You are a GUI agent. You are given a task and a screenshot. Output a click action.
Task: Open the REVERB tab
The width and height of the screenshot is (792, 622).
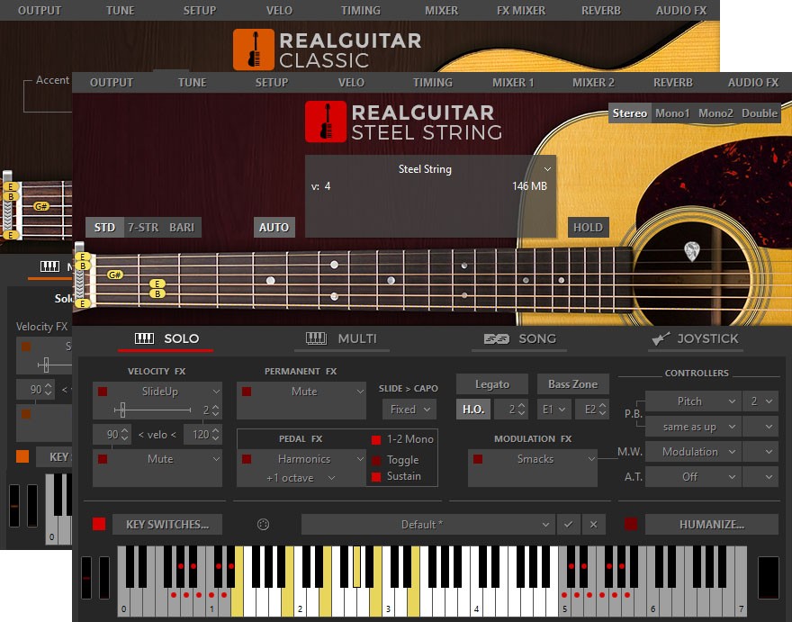tap(672, 82)
